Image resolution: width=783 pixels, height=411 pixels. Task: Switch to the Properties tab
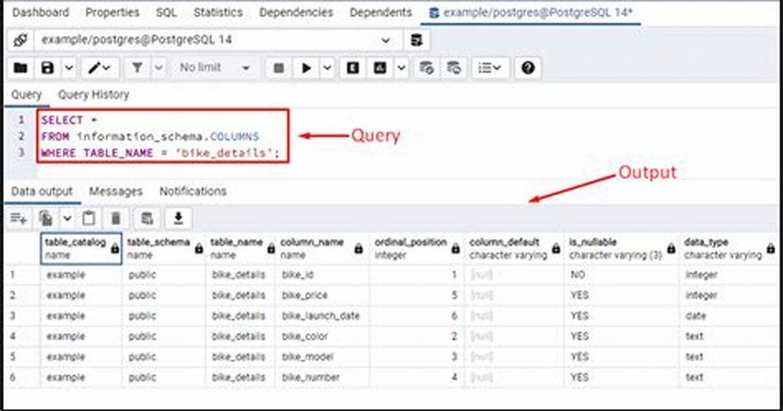pos(113,12)
